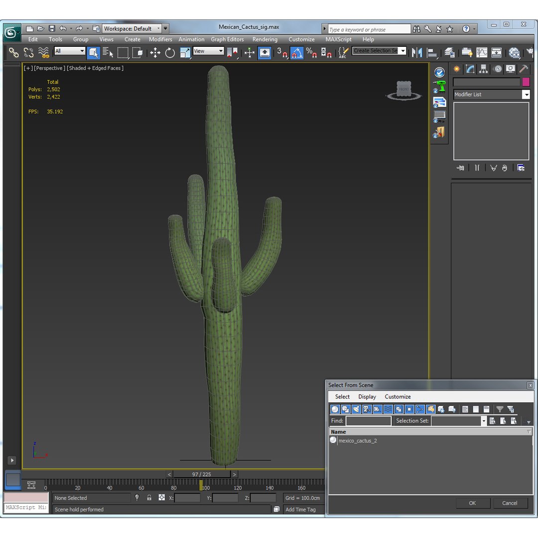Screen dimensions: 538x538
Task: Open the Utilities hammer panel tab
Action: [x=524, y=69]
